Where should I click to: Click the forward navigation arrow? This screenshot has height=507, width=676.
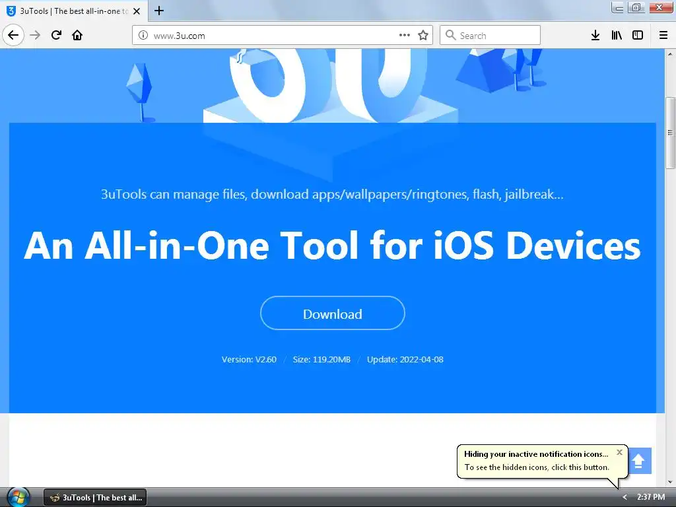35,35
